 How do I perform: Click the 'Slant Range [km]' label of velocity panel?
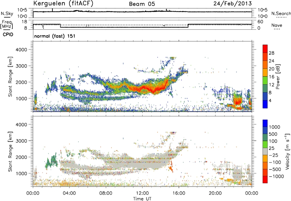(10, 151)
